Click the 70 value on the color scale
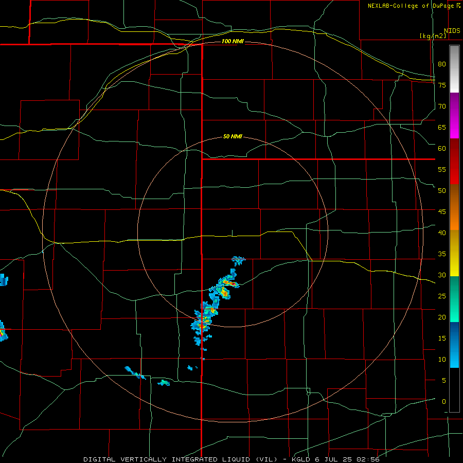Screen dimensions: 463x463 442,106
